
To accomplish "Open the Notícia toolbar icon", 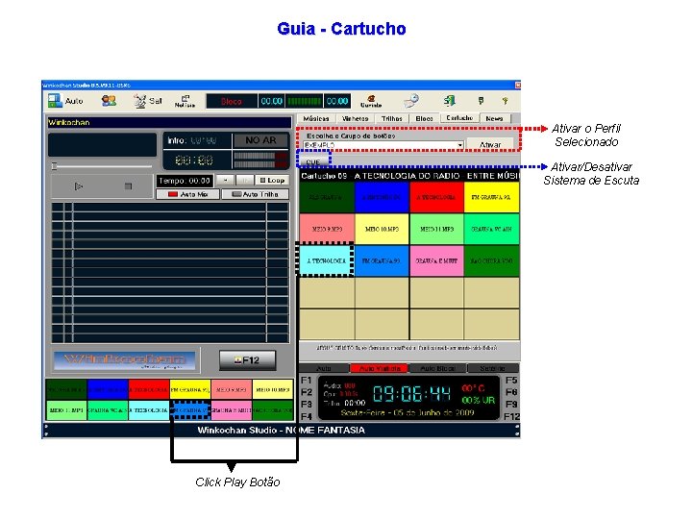I will point(185,102).
